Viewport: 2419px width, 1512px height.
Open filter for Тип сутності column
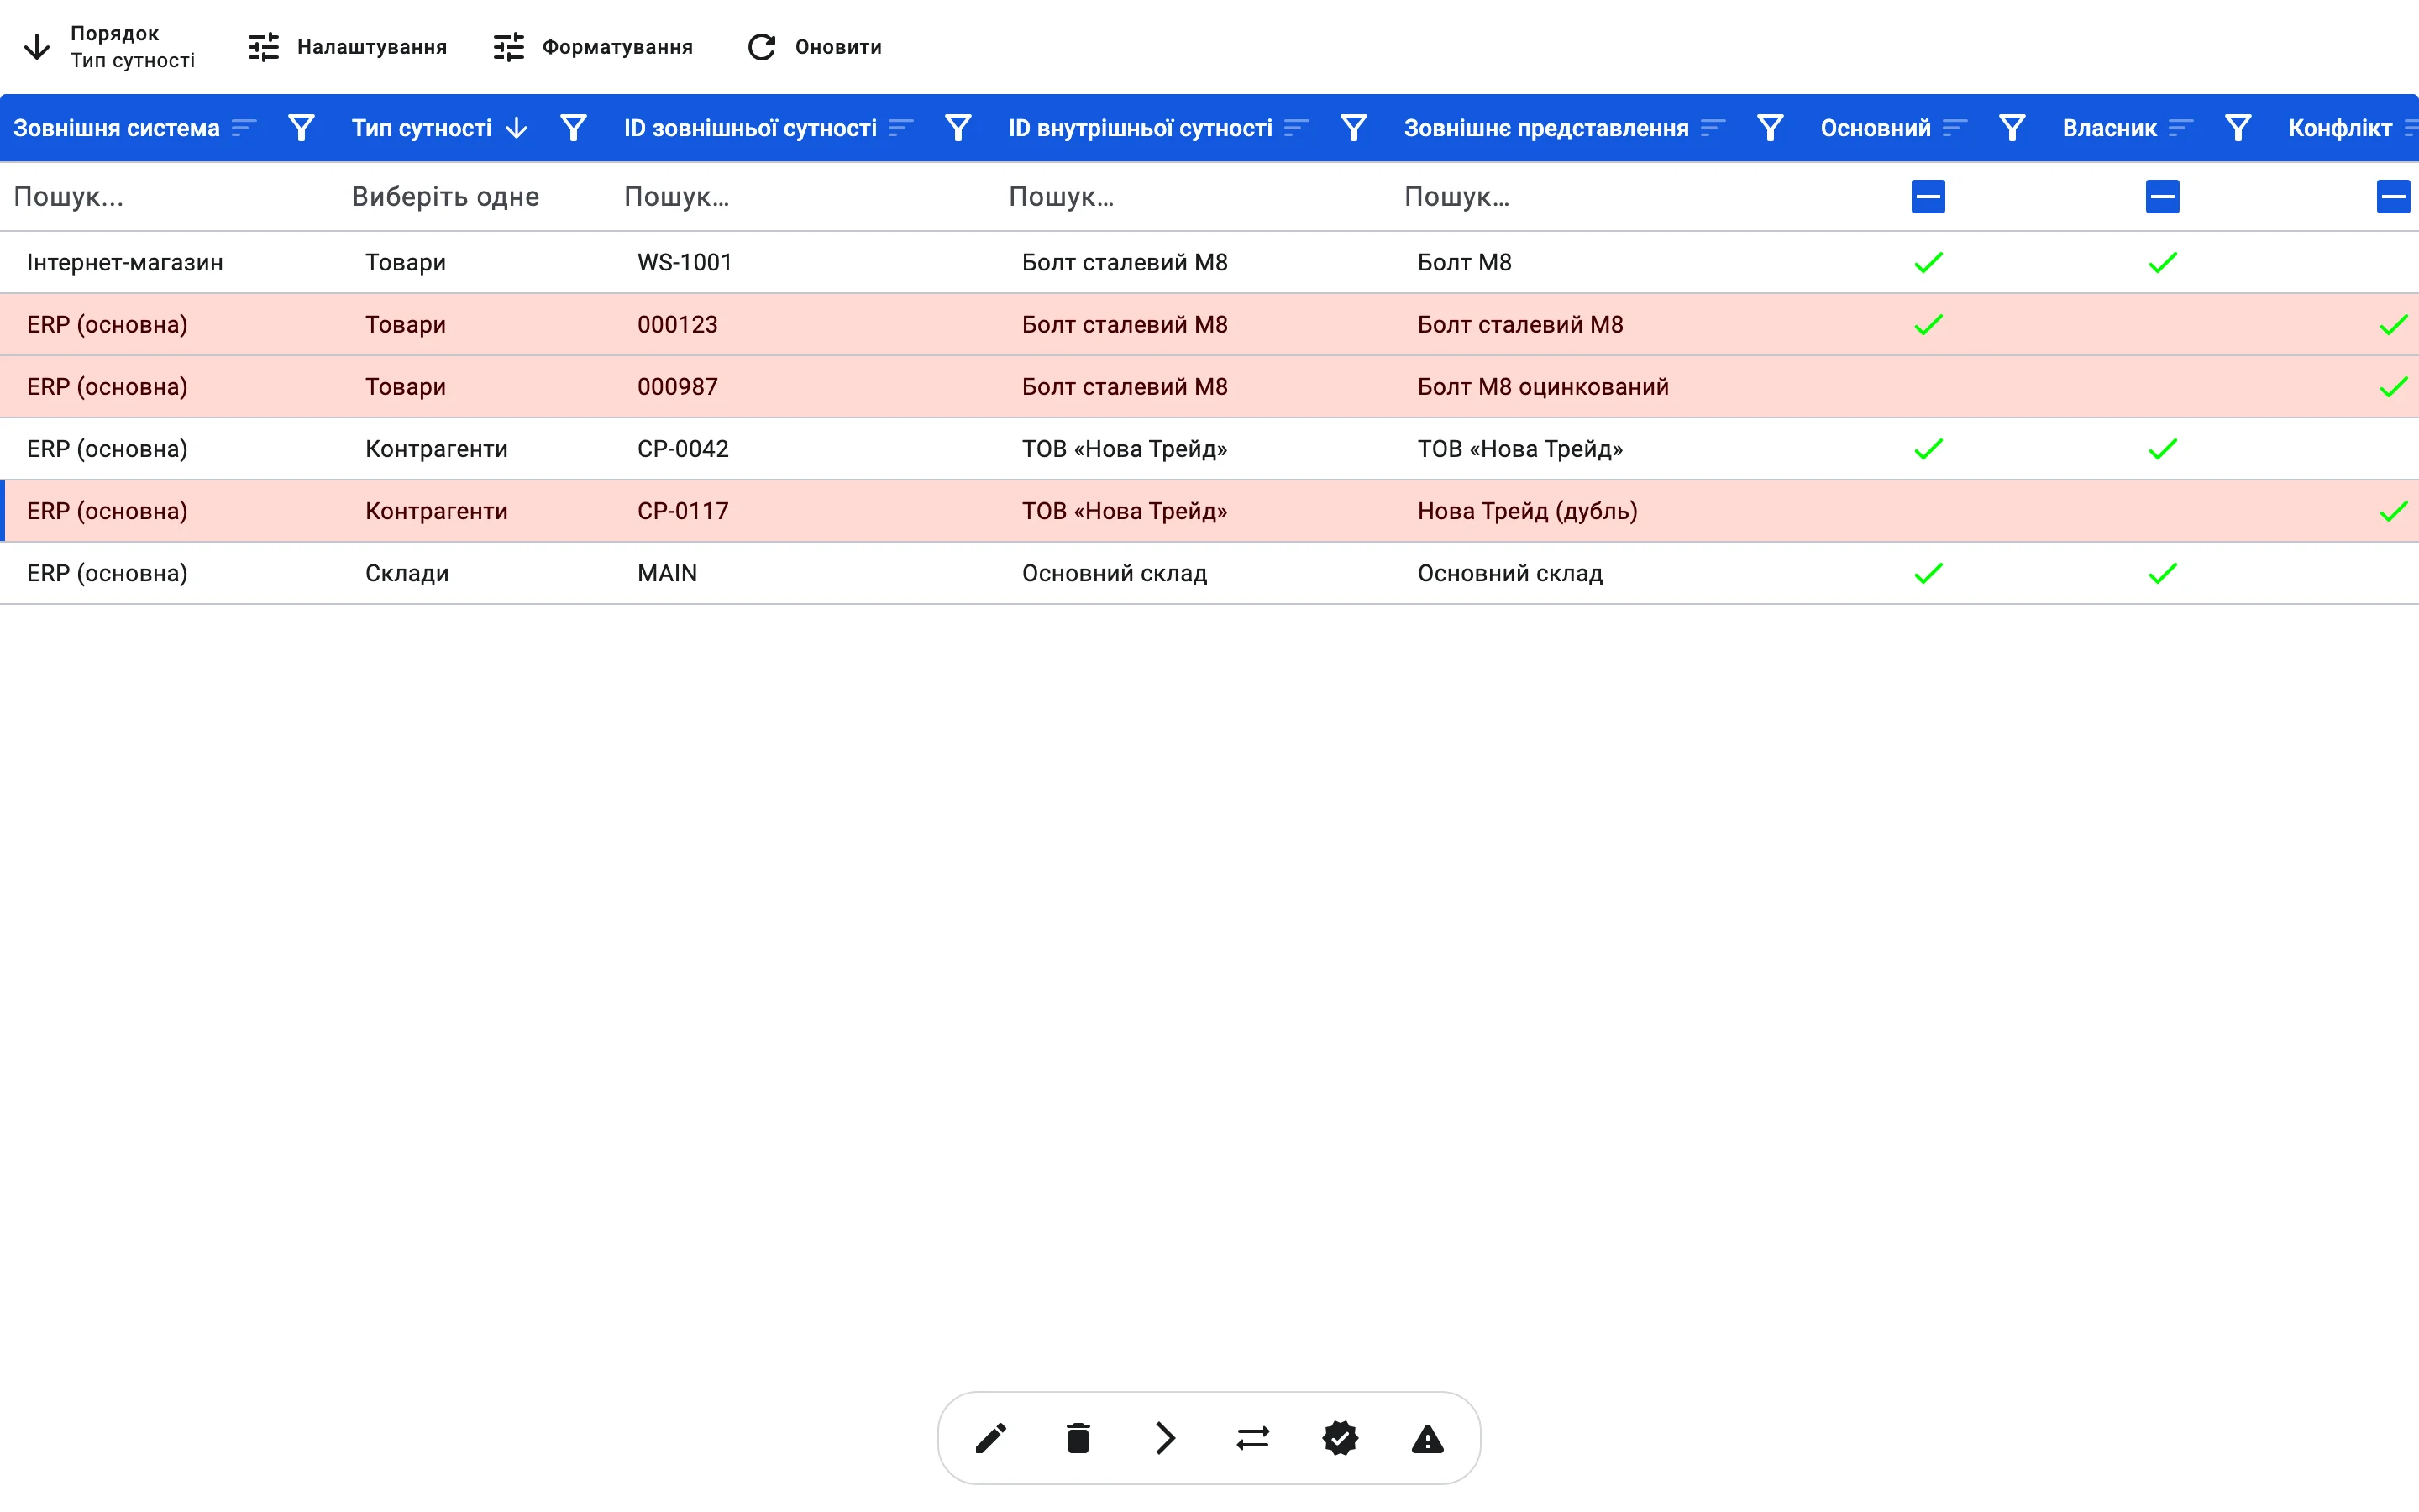pos(573,128)
